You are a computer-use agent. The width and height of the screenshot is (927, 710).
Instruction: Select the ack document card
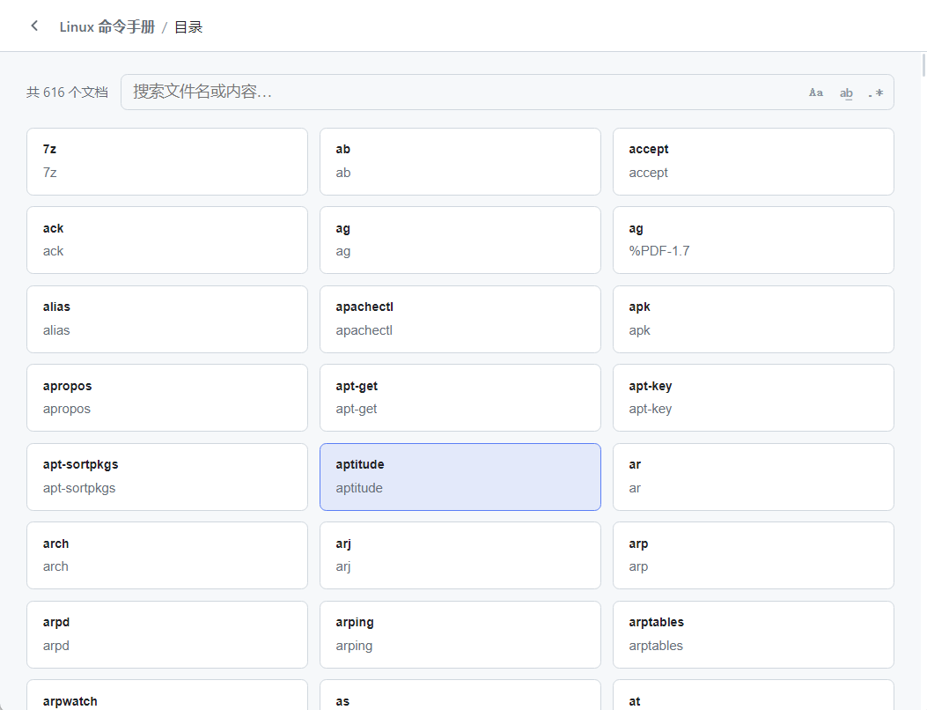click(x=167, y=240)
